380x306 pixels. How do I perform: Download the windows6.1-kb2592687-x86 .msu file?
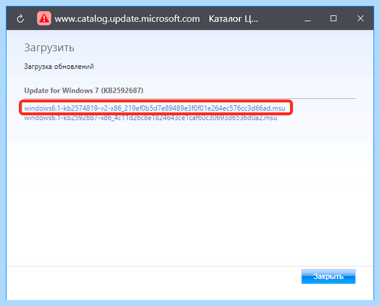coord(151,118)
